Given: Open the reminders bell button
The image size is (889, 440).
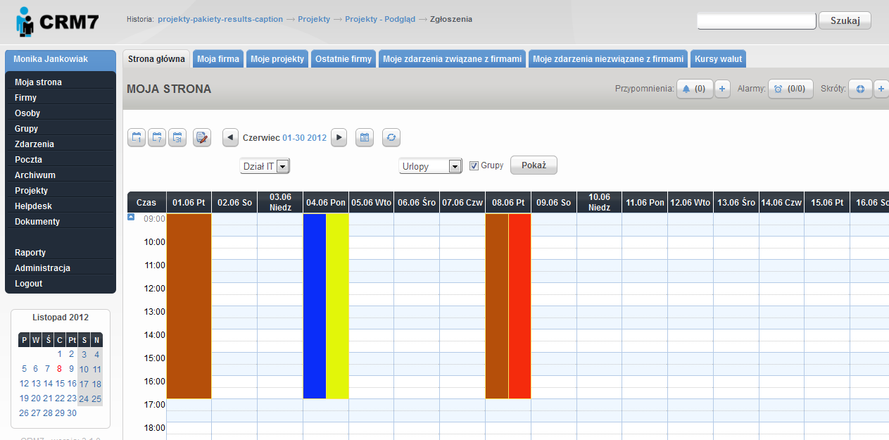Looking at the screenshot, I should [694, 89].
